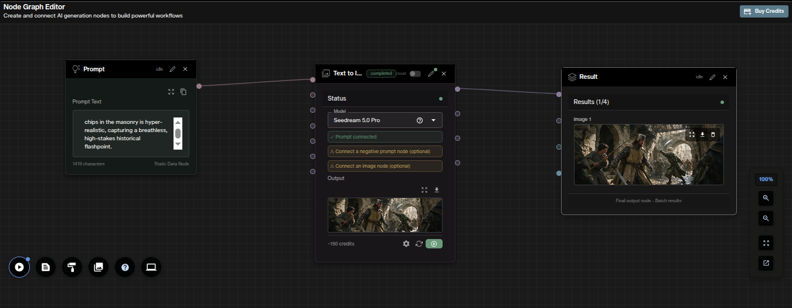Click the Static Data Node label
Viewport: 792px width, 308px height.
172,164
